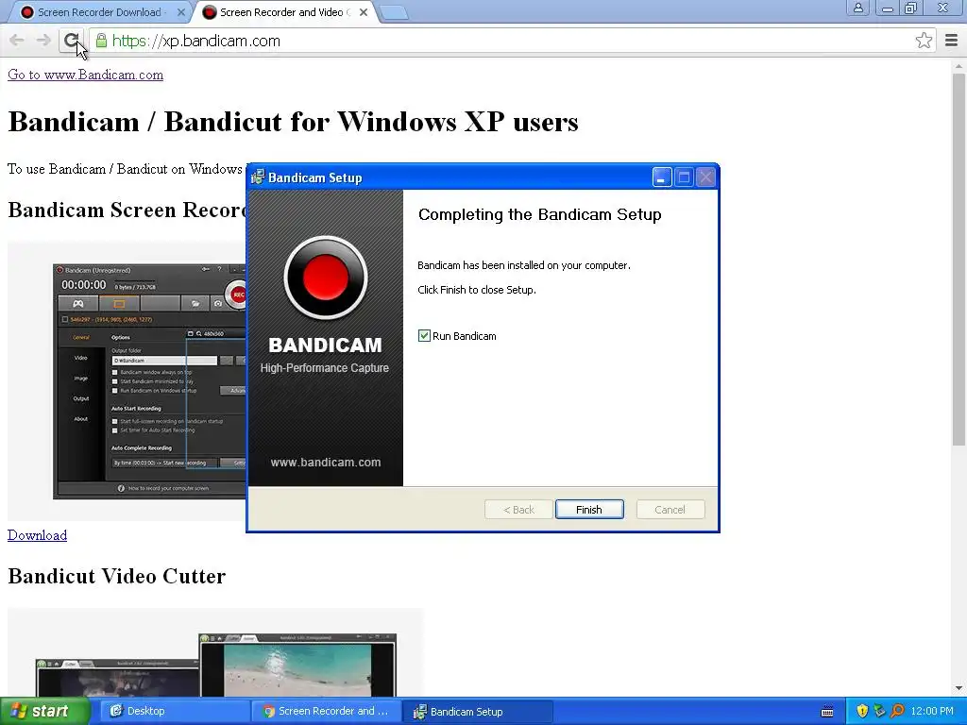Switch to the Screen Recorder Download tab

98,12
